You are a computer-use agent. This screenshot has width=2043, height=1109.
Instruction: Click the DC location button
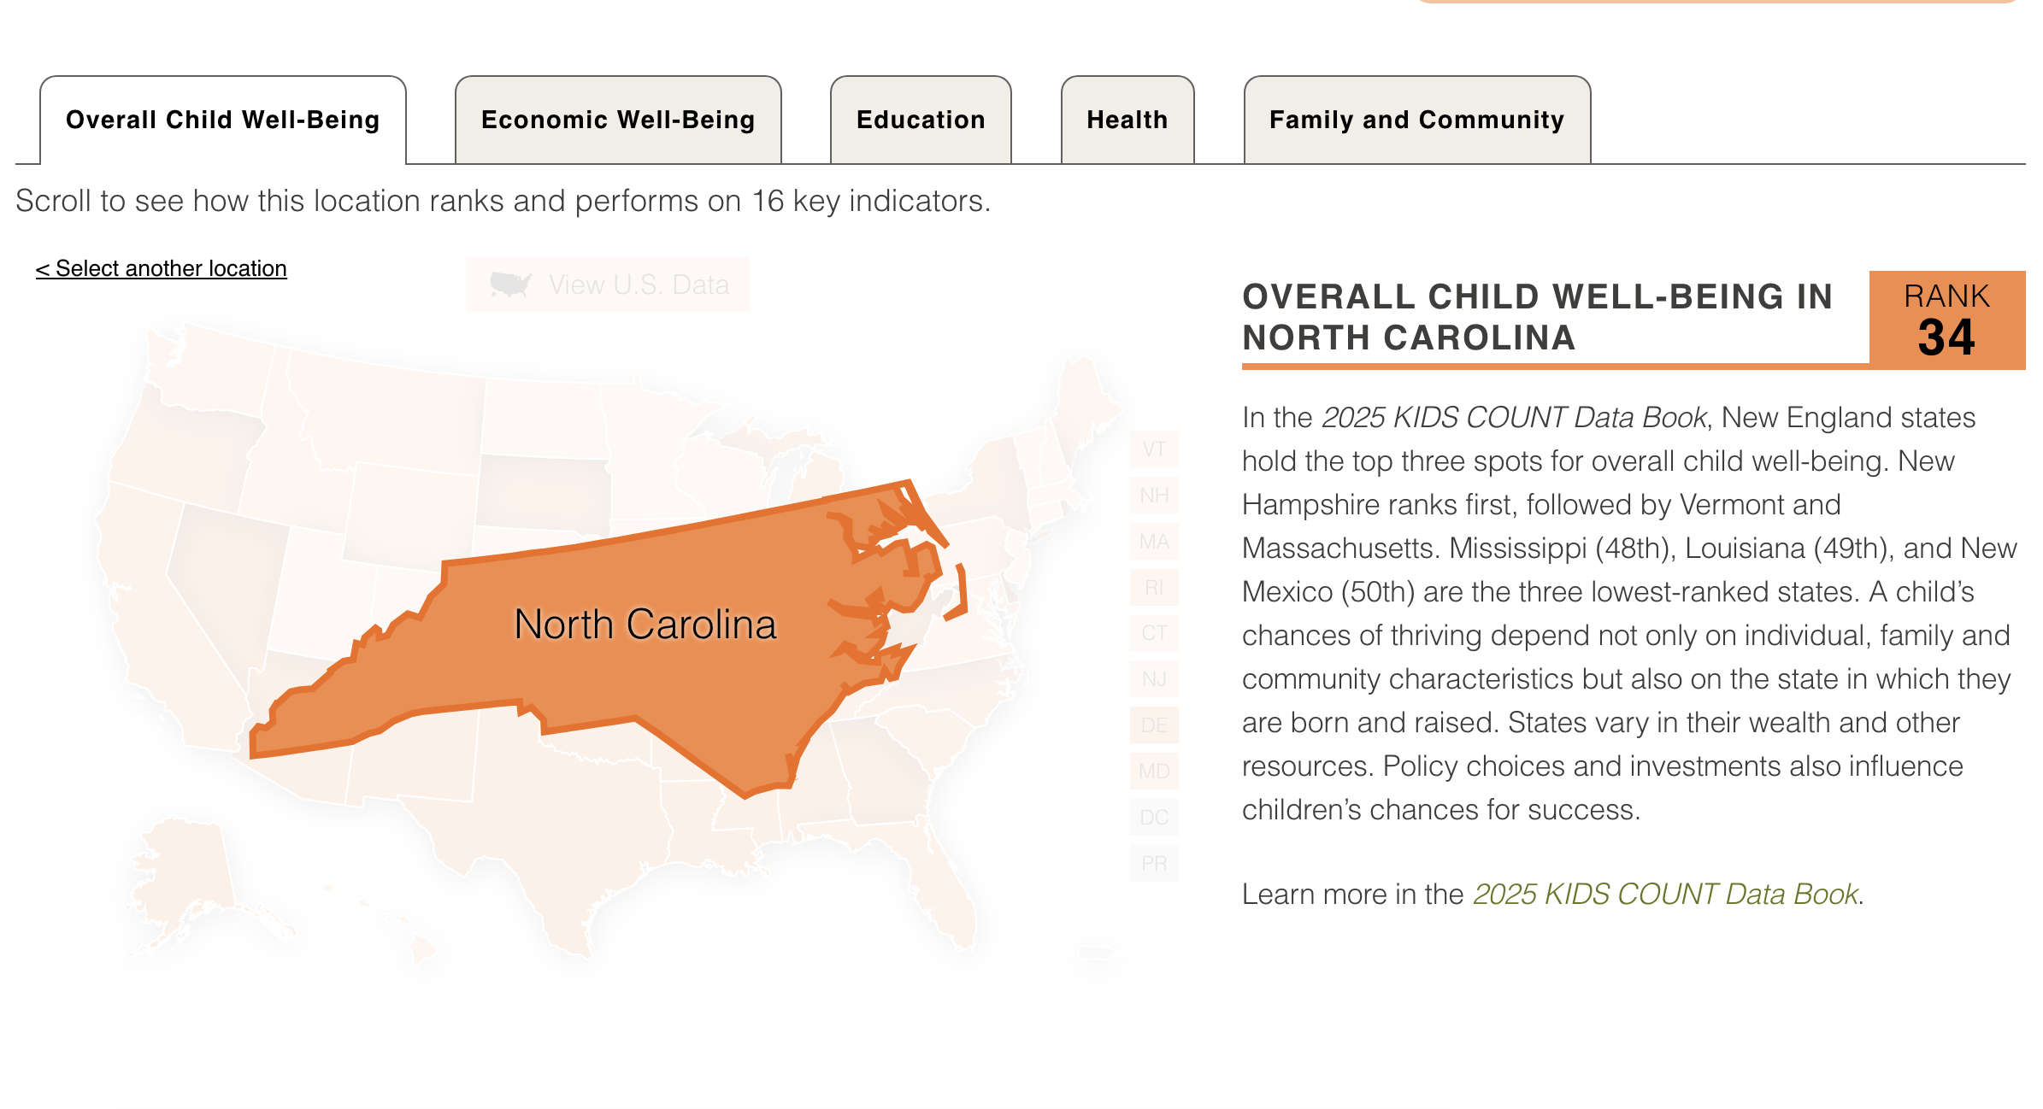pos(1154,818)
